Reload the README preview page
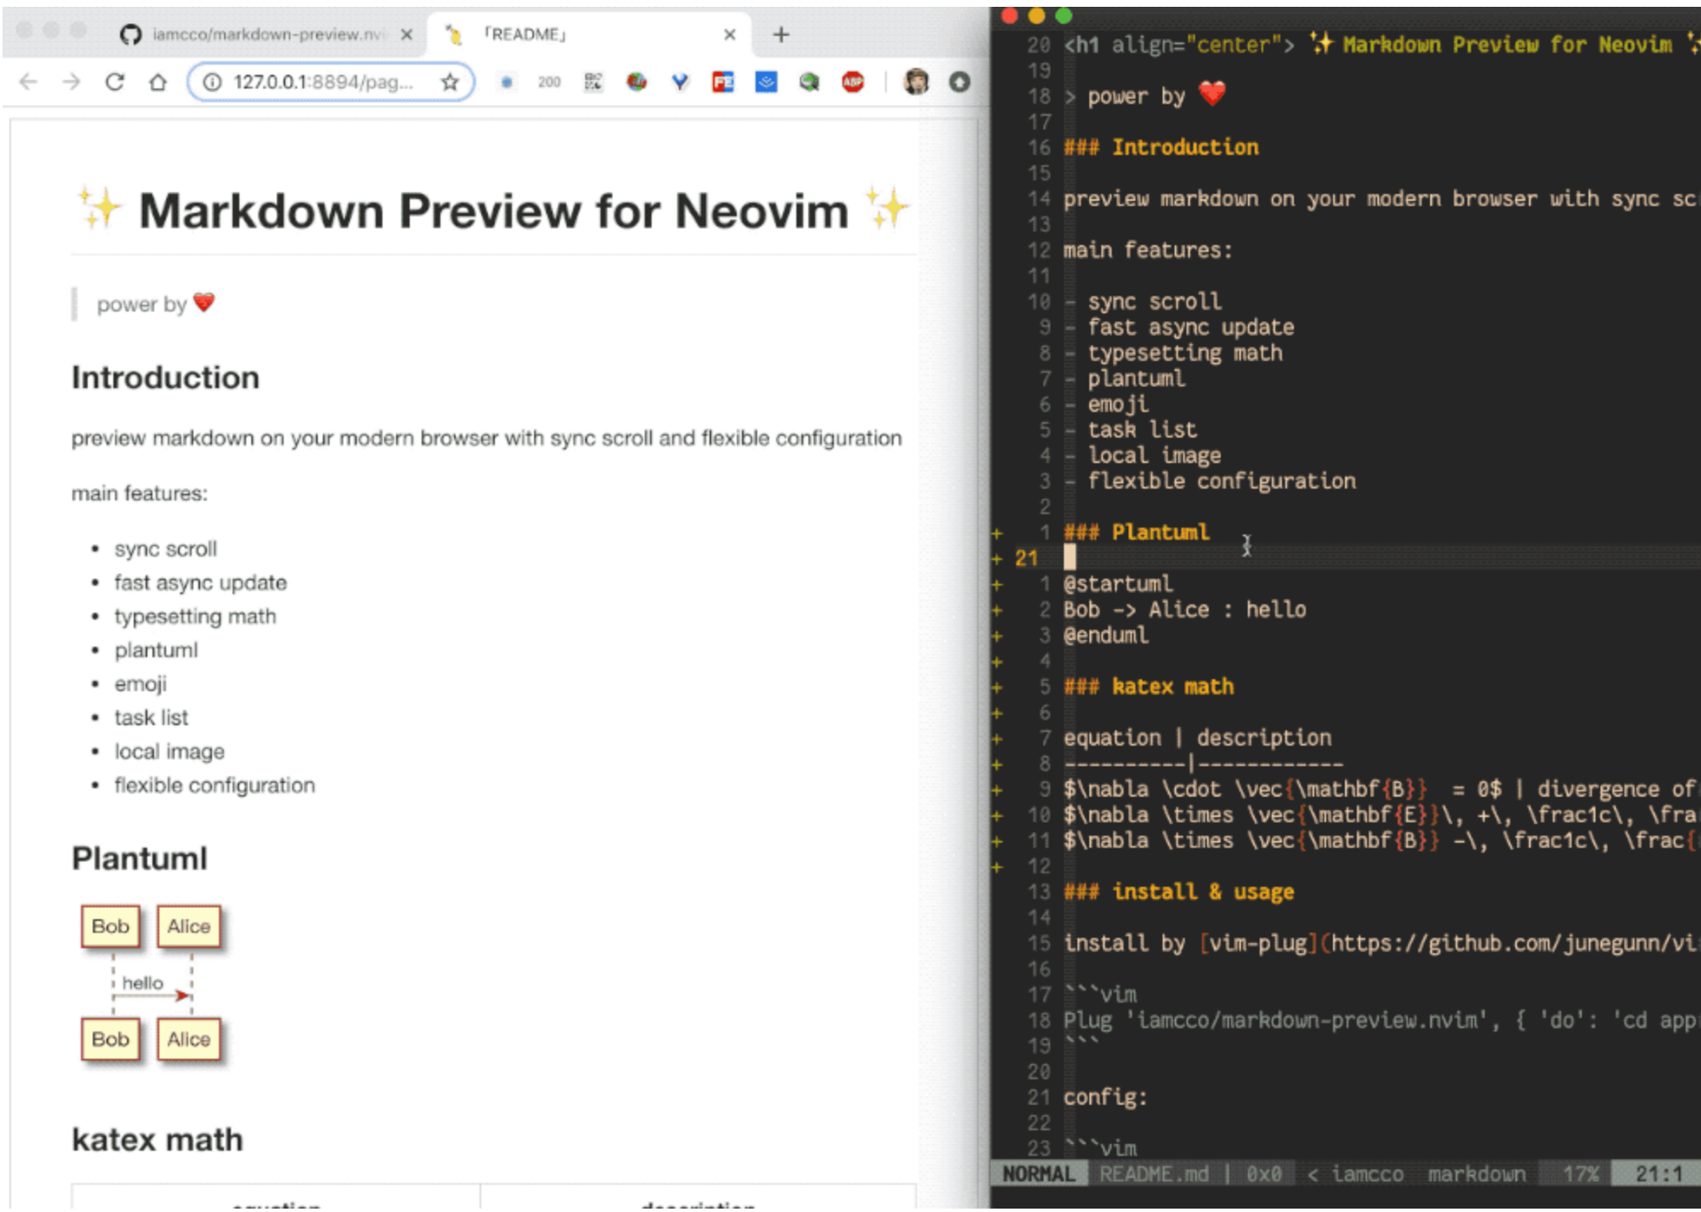 coord(115,82)
